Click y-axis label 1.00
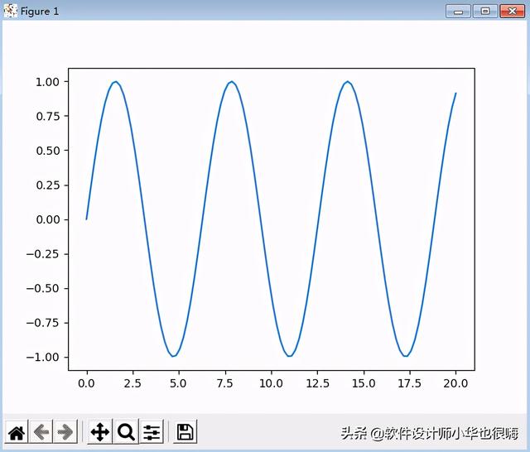 [x=48, y=82]
